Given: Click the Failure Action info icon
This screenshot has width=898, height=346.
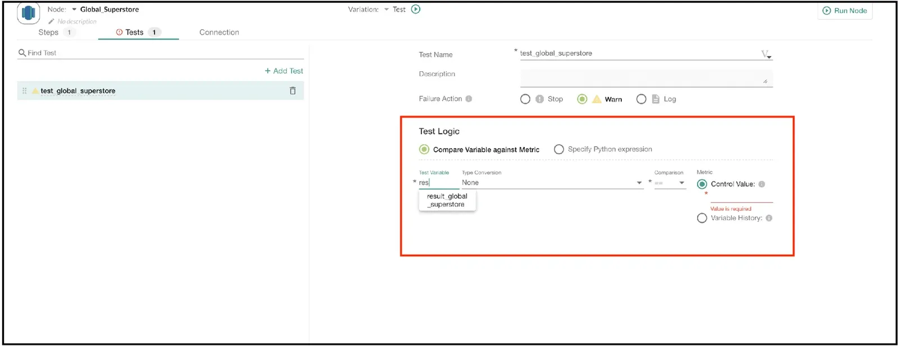Looking at the screenshot, I should [469, 99].
